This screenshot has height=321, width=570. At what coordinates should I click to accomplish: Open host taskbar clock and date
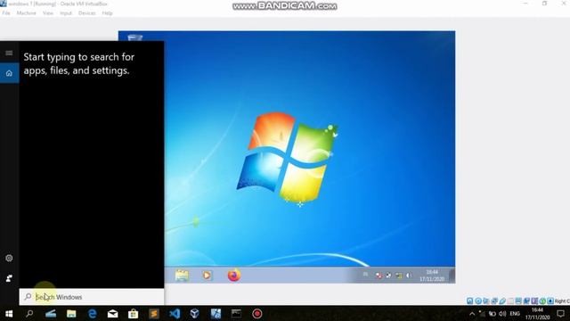coord(537,314)
